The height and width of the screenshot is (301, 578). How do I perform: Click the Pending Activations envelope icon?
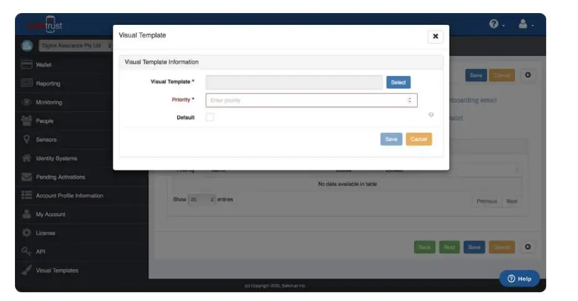[x=27, y=177]
